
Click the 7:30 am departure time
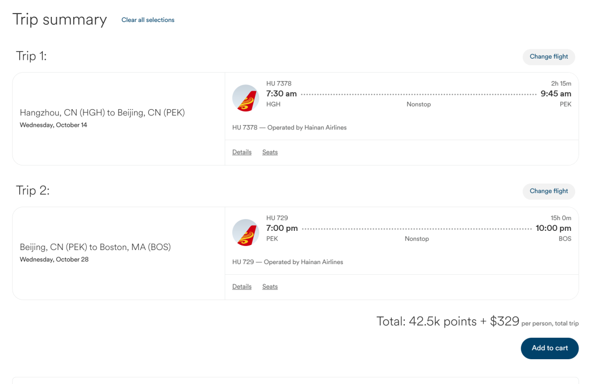(x=281, y=93)
